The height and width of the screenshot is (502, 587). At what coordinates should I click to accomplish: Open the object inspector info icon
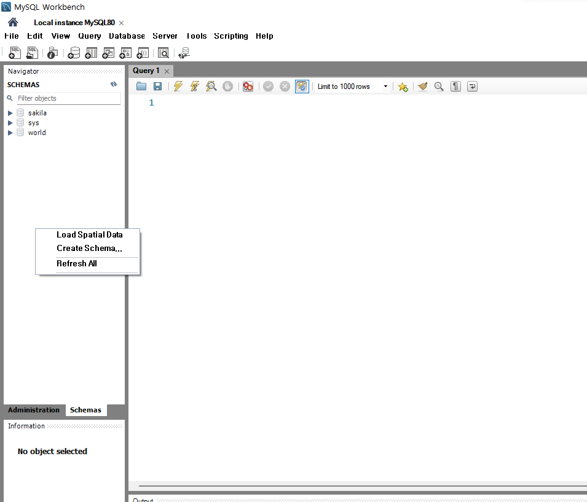click(52, 53)
